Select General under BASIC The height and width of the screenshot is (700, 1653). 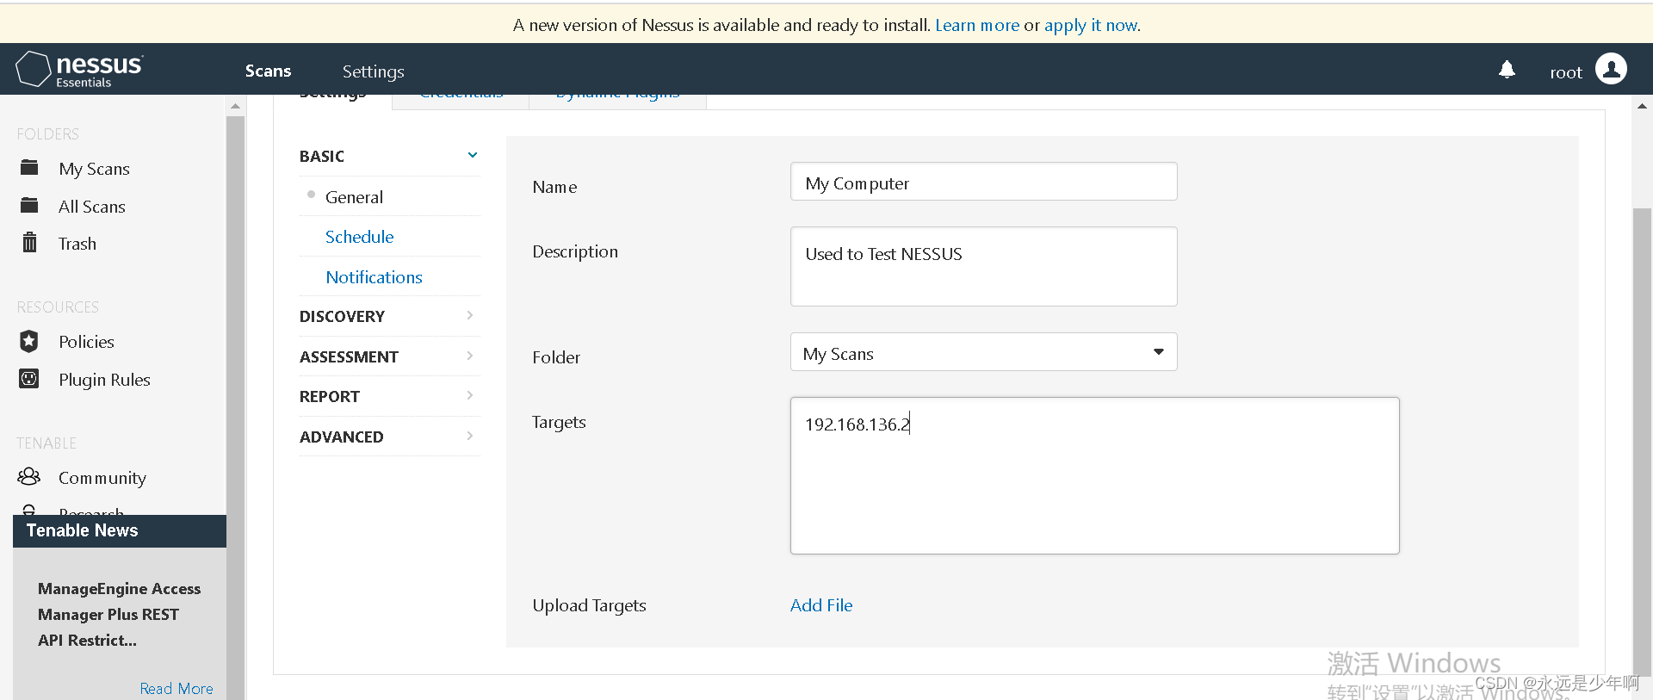tap(354, 197)
